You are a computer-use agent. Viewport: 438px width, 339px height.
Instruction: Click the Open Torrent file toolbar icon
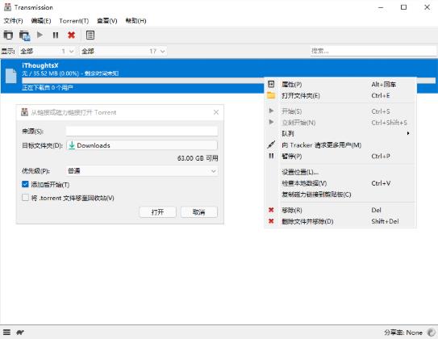pos(8,36)
